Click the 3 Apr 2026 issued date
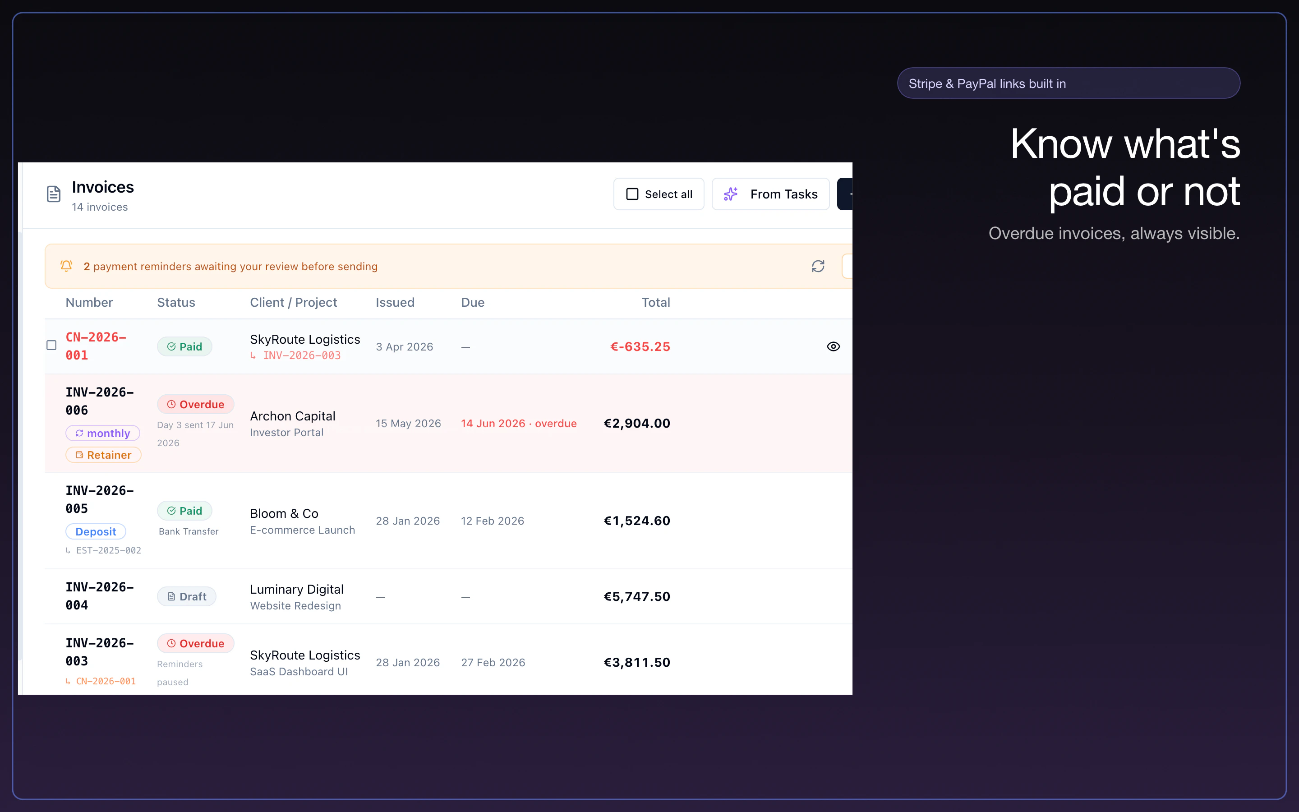Viewport: 1299px width, 812px height. pos(404,347)
